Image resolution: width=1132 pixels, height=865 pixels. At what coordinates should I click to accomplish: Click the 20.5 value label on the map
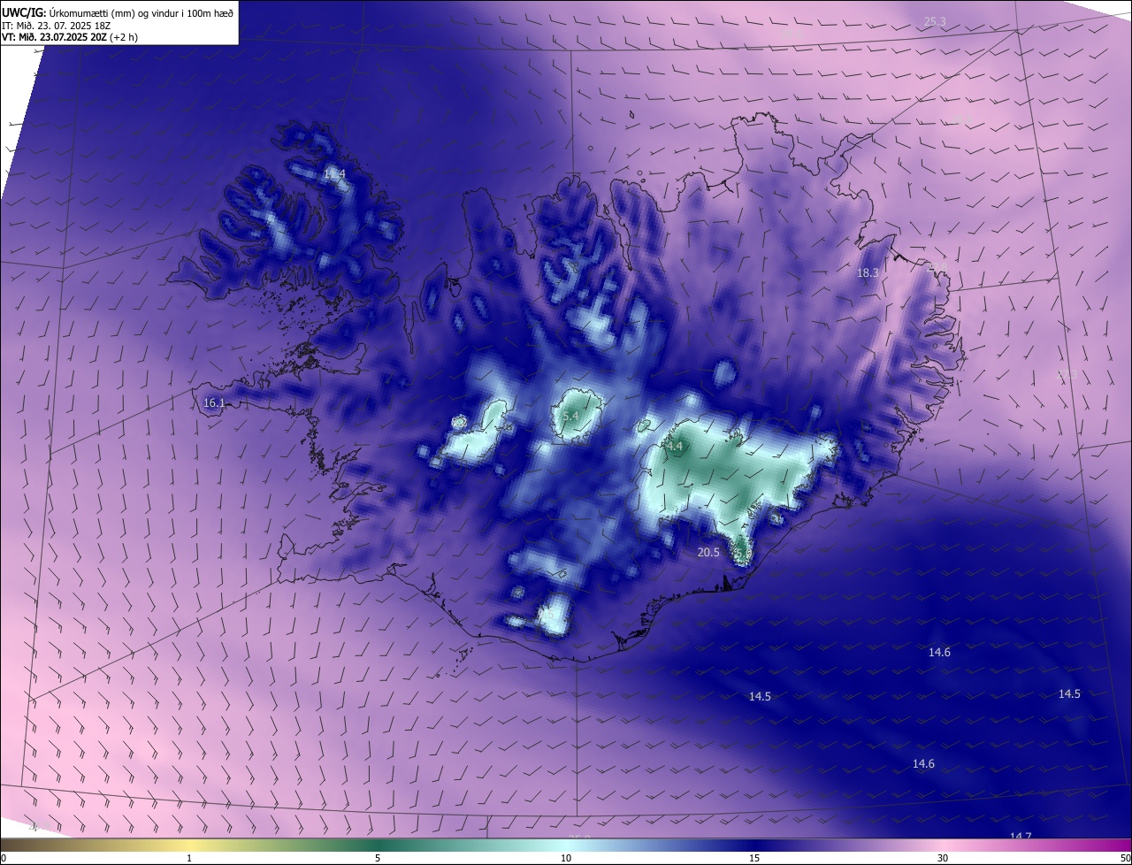[708, 552]
